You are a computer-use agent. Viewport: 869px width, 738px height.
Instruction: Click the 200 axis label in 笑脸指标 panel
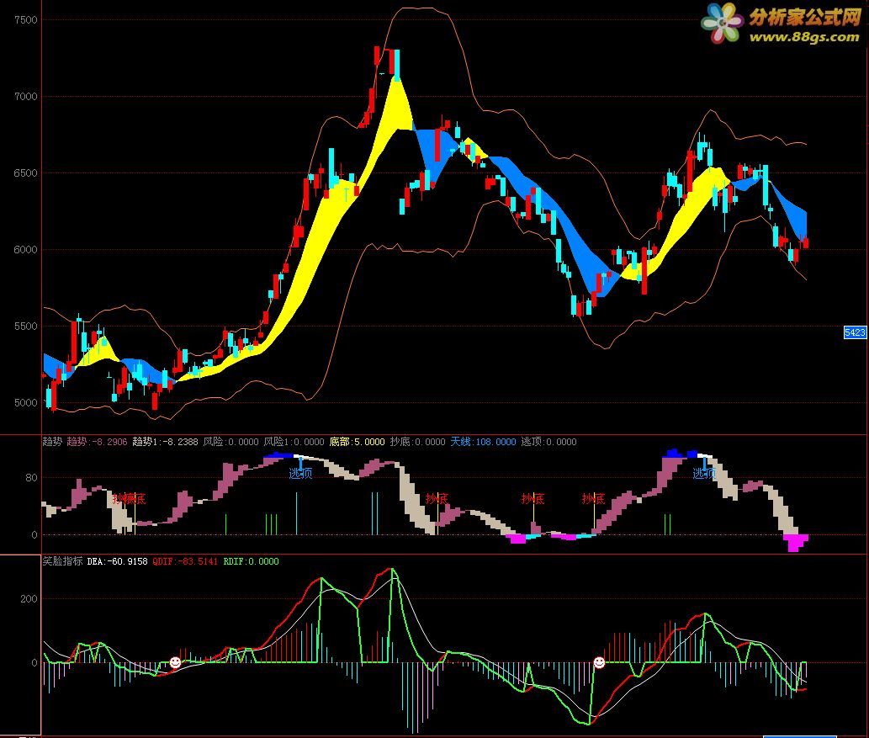click(x=29, y=599)
